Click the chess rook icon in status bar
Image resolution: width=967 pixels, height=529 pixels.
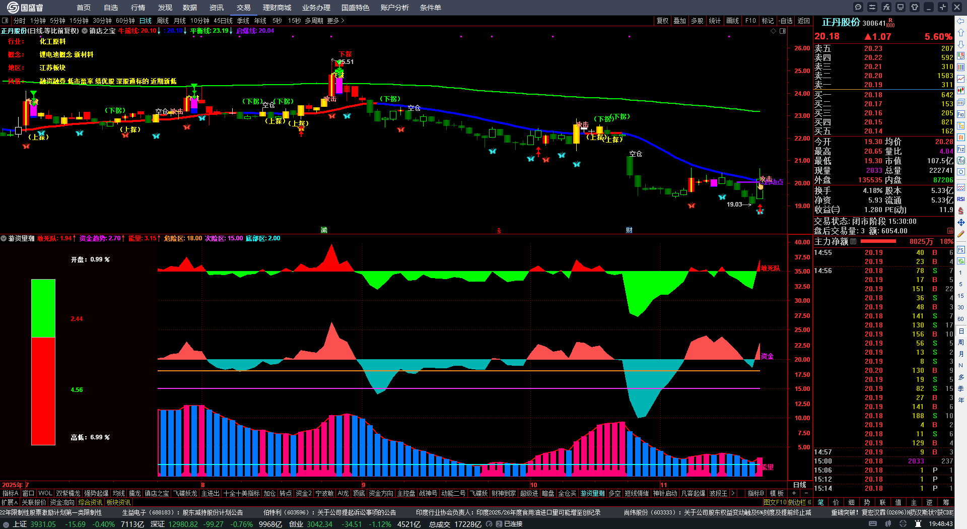(919, 524)
